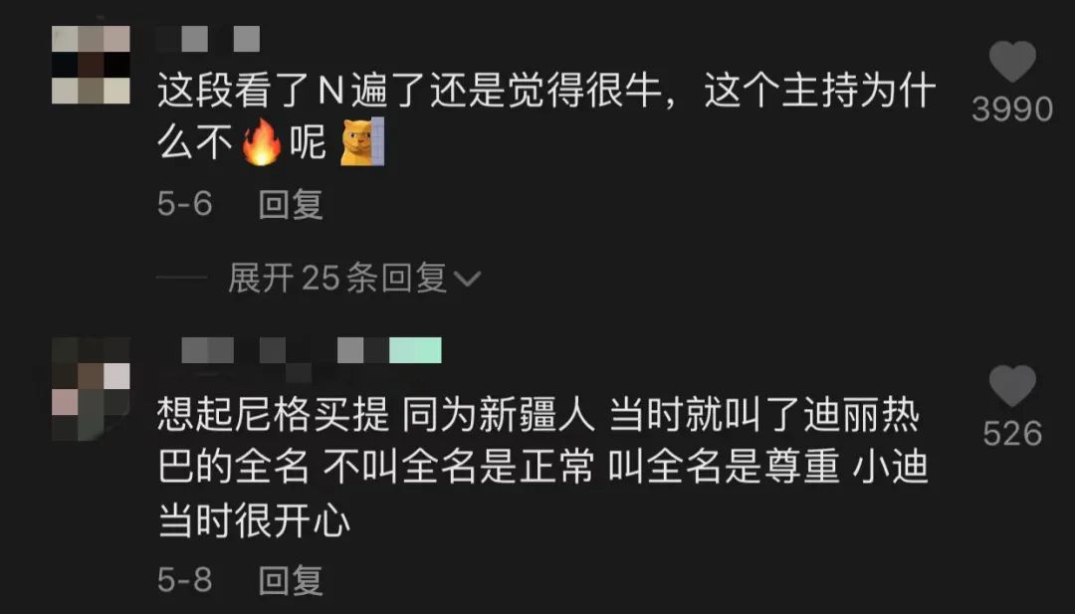Reply to the comment dated 5-8

tap(291, 580)
